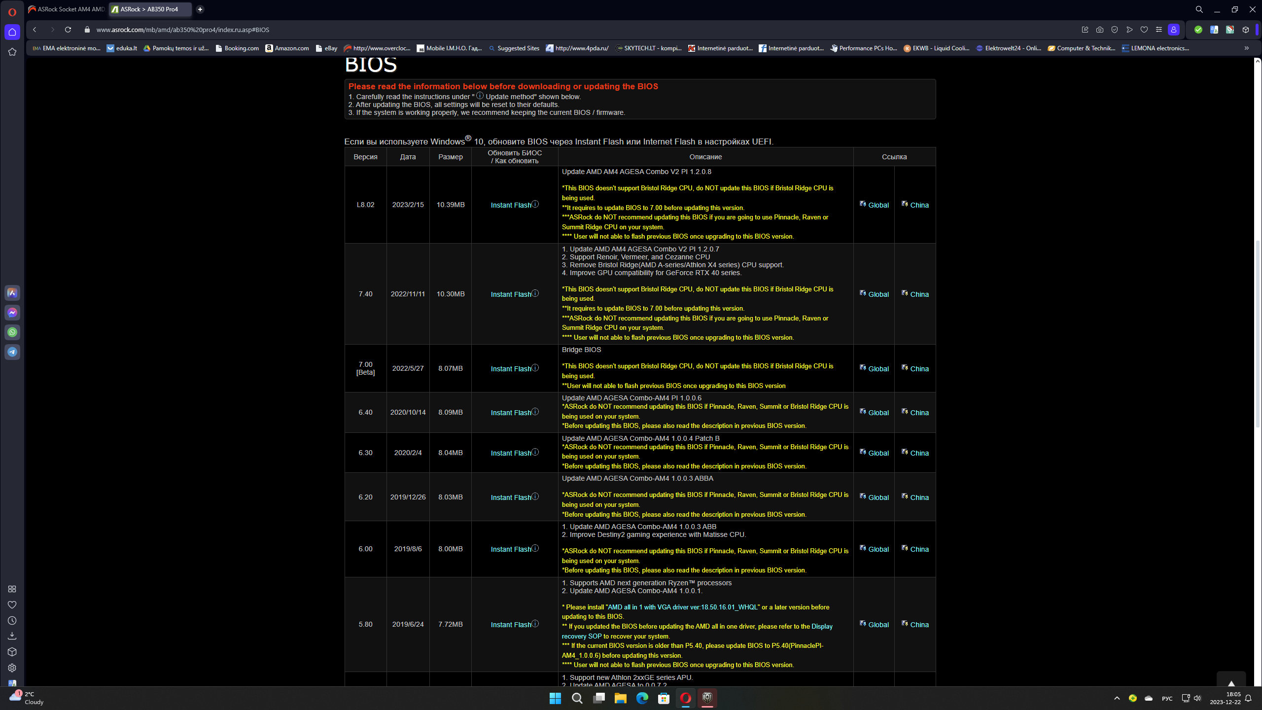Open WhatsApp from the Opera sidebar
The width and height of the screenshot is (1262, 710).
12,332
